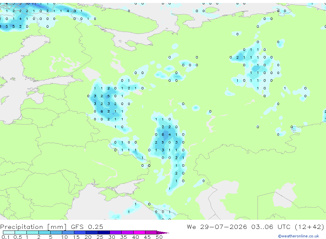Pick the 40–45 mm magenta legend swatch
Image resolution: width=326 pixels, height=239 pixels.
[x=139, y=232]
